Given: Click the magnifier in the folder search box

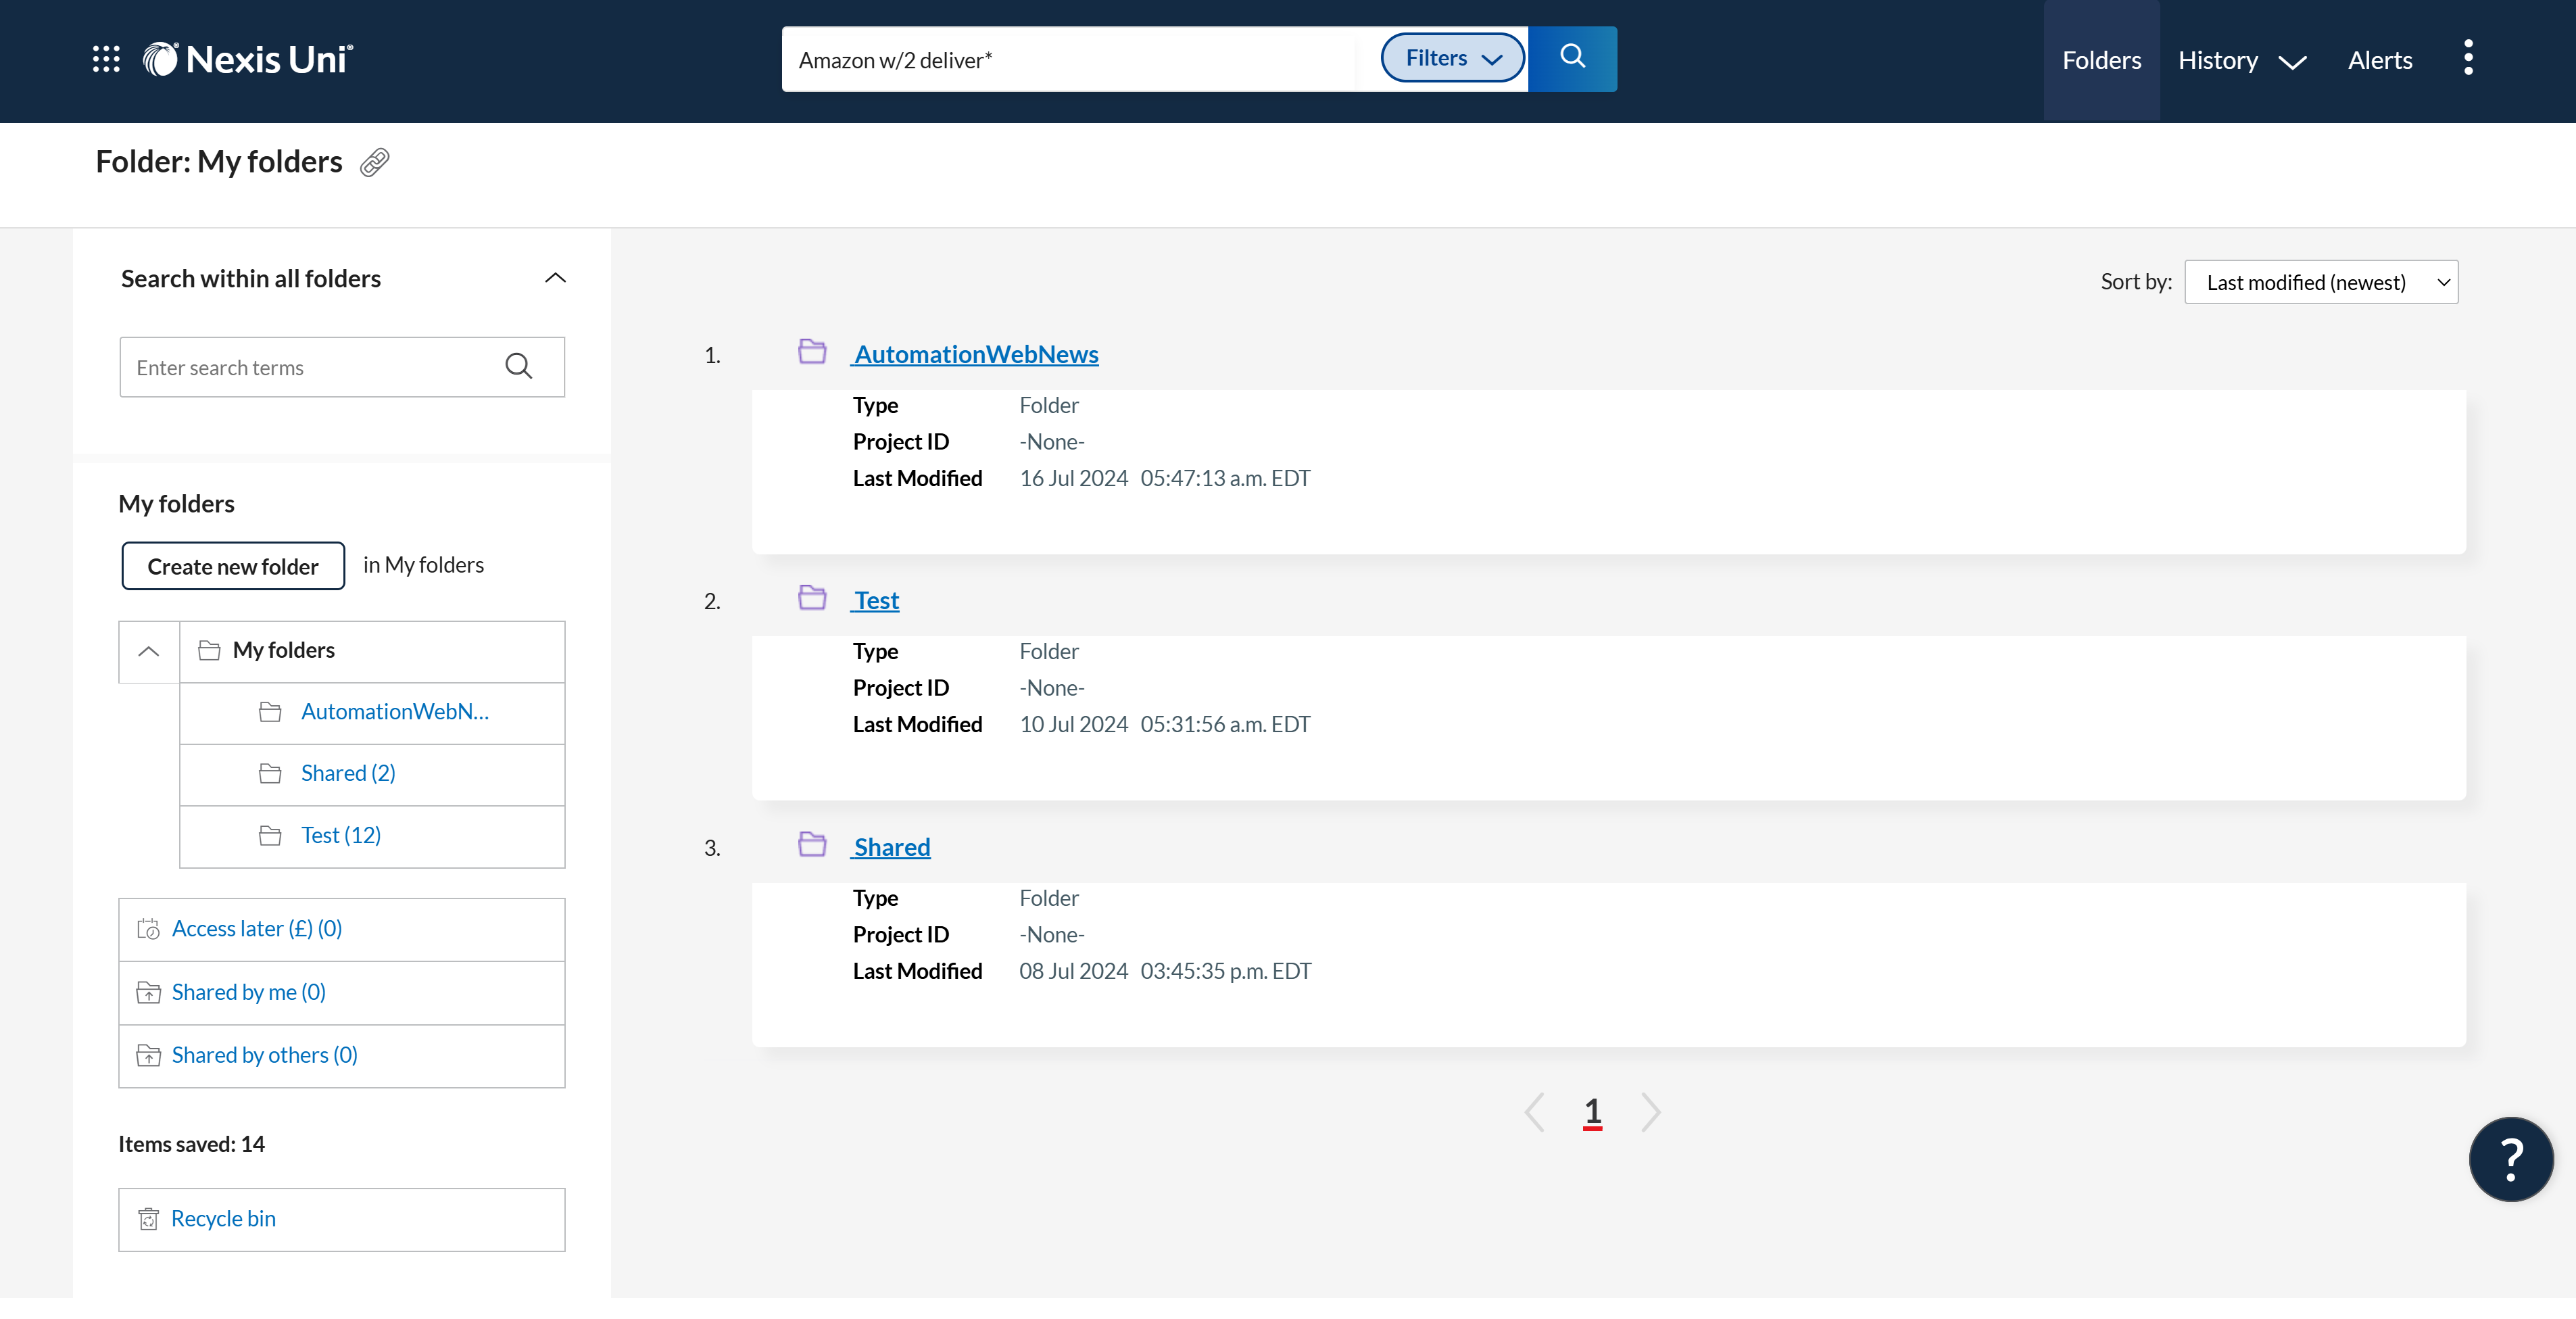Looking at the screenshot, I should pyautogui.click(x=519, y=367).
